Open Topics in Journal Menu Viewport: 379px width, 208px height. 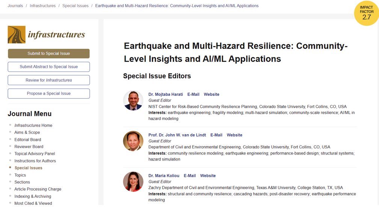point(20,175)
